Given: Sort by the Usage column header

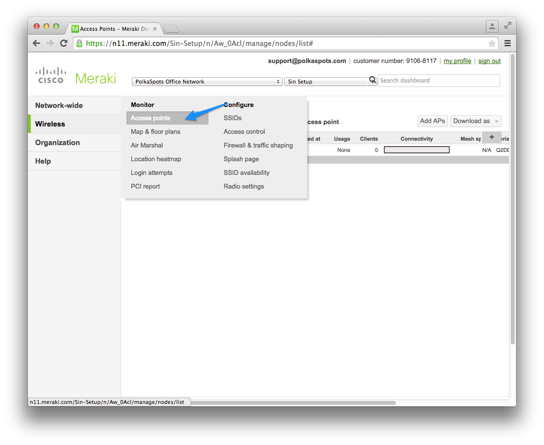Looking at the screenshot, I should pos(342,139).
